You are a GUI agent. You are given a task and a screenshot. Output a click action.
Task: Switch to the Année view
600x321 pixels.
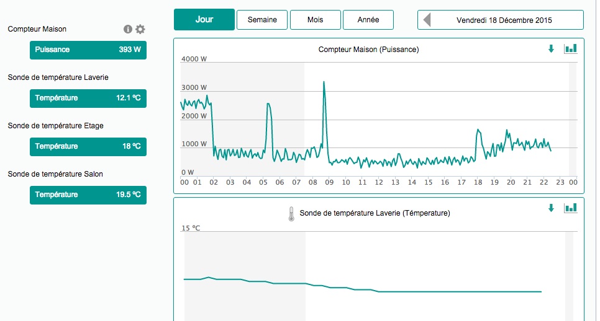[x=368, y=20]
